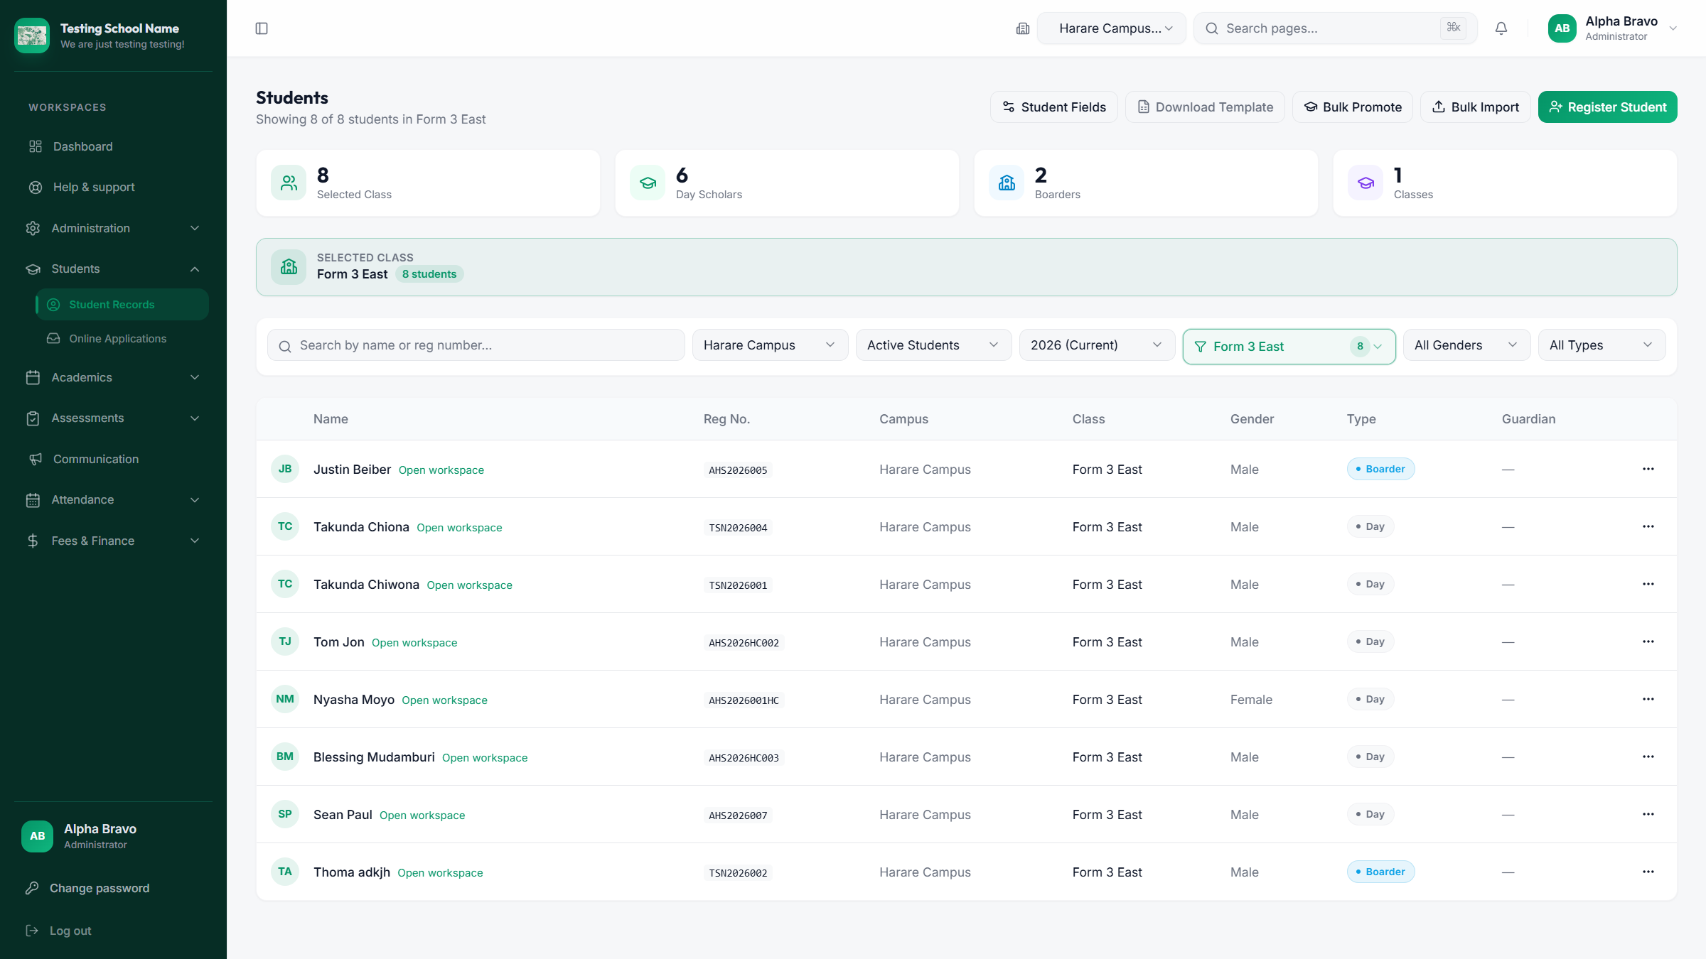Open row actions for Thoma adkjh
This screenshot has width=1706, height=959.
click(1648, 872)
